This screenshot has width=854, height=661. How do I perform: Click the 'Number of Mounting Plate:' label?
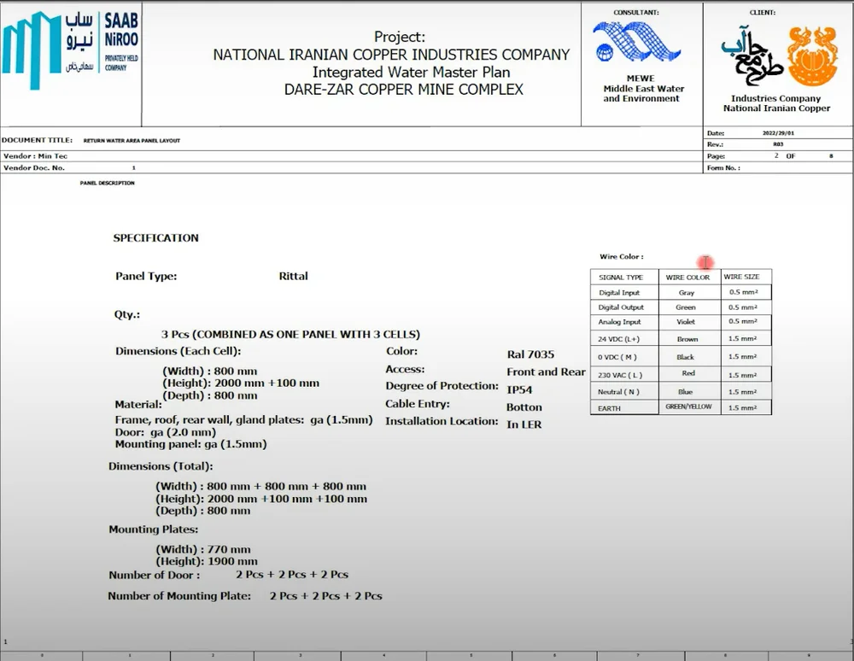(179, 595)
